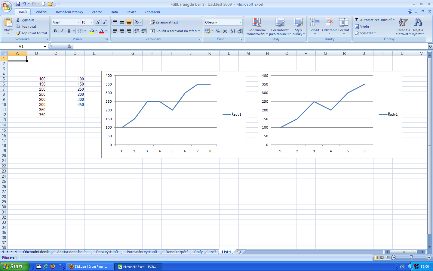Expand the Name Box dropdown

pyautogui.click(x=45, y=47)
